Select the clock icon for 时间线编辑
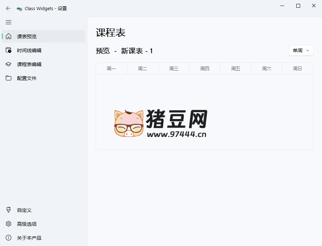The height and width of the screenshot is (246, 322). [x=8, y=50]
